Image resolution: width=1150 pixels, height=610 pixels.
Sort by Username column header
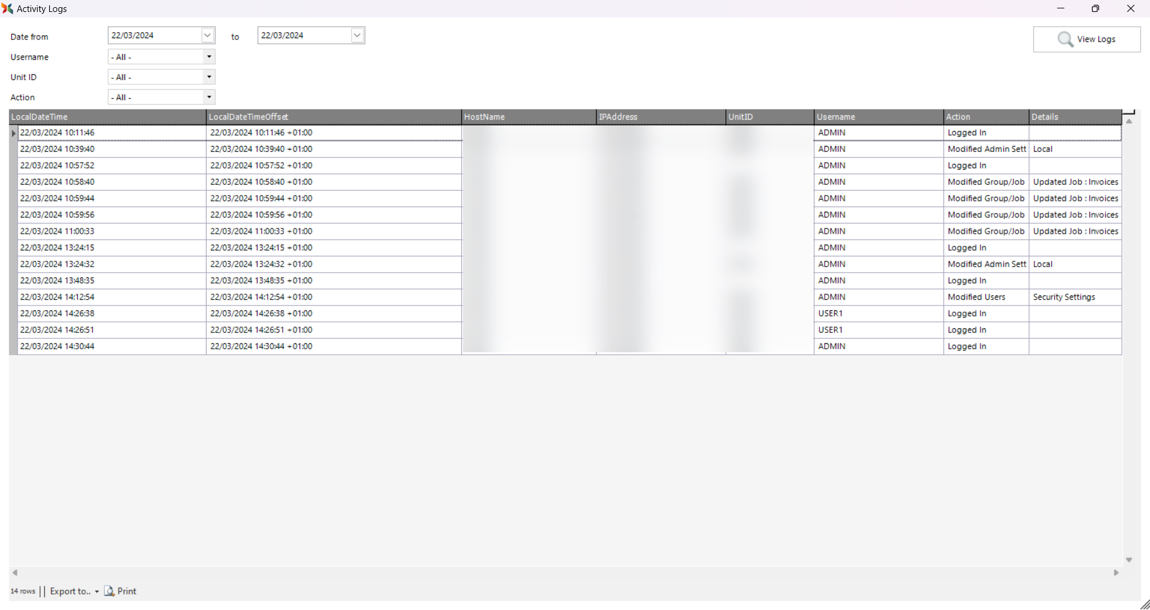tap(878, 117)
